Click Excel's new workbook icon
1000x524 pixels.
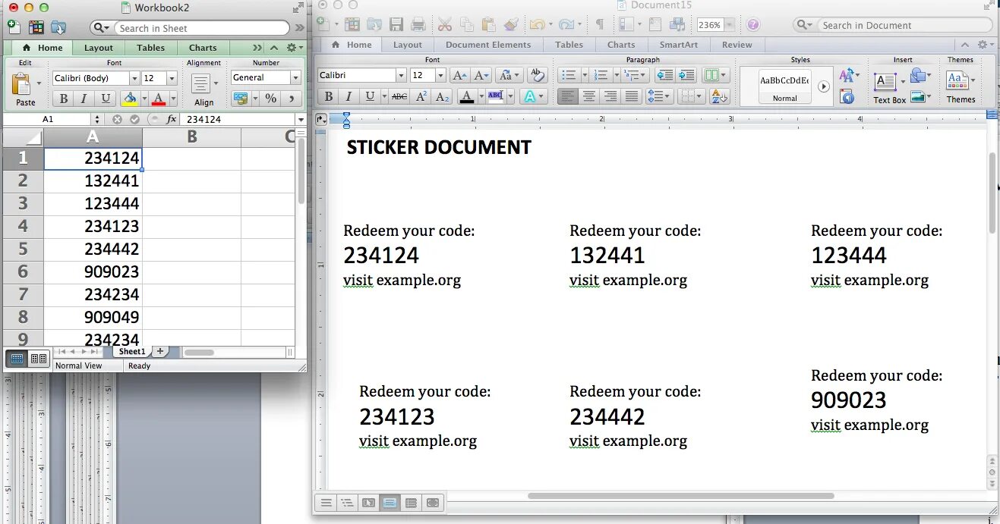13,27
